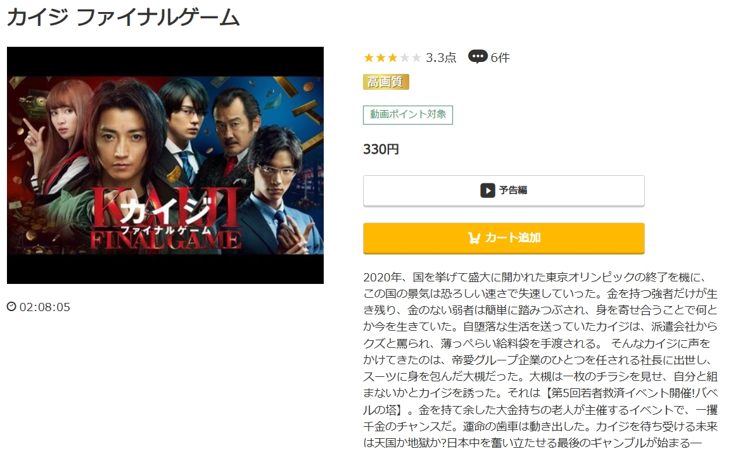The width and height of the screenshot is (733, 461).
Task: Click the カイジ ファイナルゲーム title heading
Action: (x=123, y=17)
